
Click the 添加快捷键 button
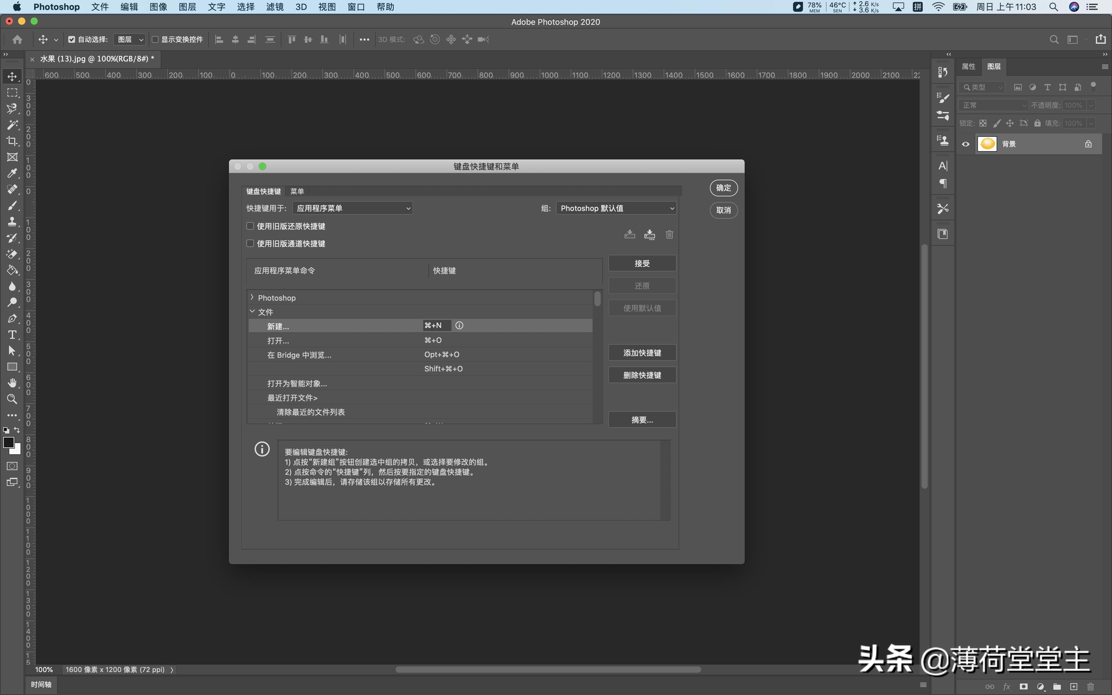(642, 352)
